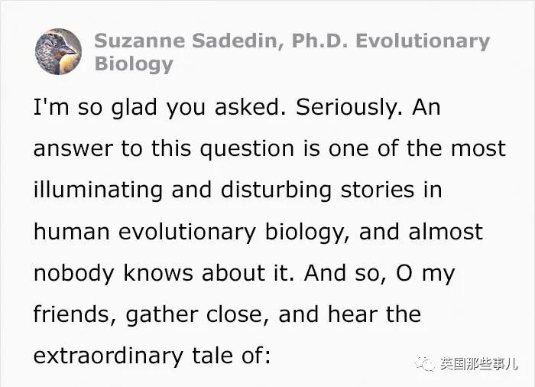Image resolution: width=535 pixels, height=387 pixels.
Task: Click the words "and almost" in the paragraph
Action: click(426, 231)
